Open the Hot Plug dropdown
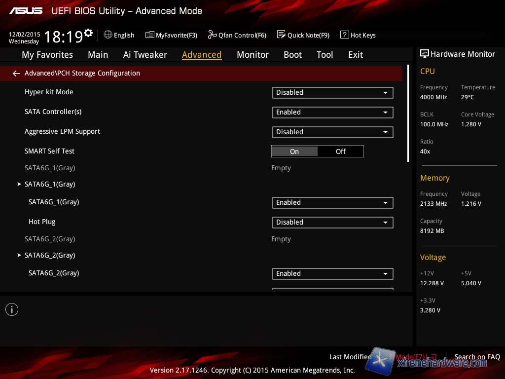 [x=332, y=222]
